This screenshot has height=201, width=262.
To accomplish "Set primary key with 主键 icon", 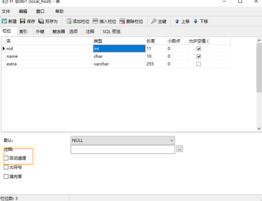I will pyautogui.click(x=154, y=21).
